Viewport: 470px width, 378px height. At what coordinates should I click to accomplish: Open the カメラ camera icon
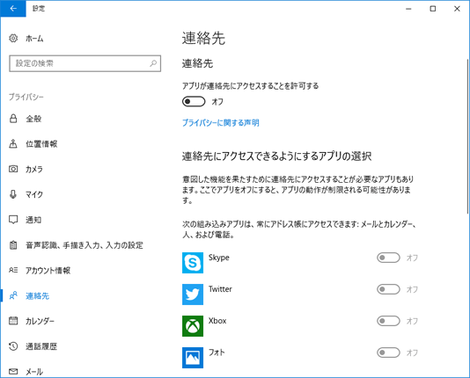click(13, 169)
